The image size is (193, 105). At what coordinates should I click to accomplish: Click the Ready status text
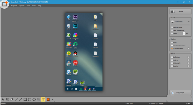click(3, 104)
